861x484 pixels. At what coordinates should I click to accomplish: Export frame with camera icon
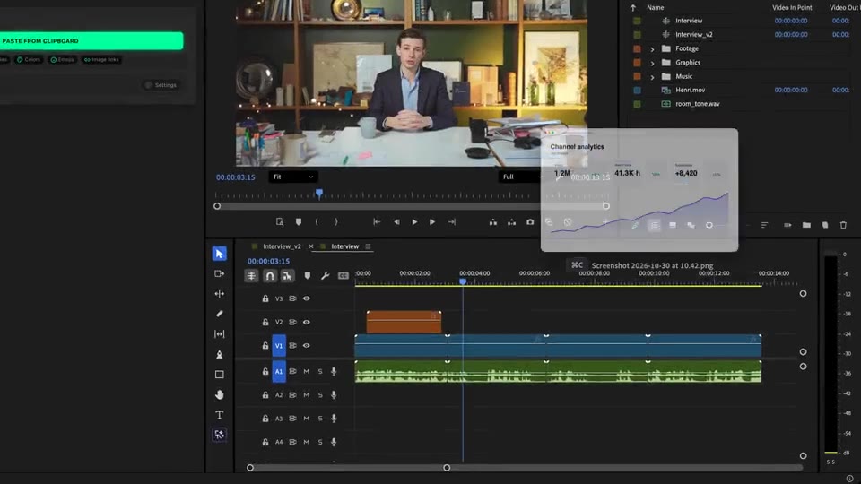530,222
